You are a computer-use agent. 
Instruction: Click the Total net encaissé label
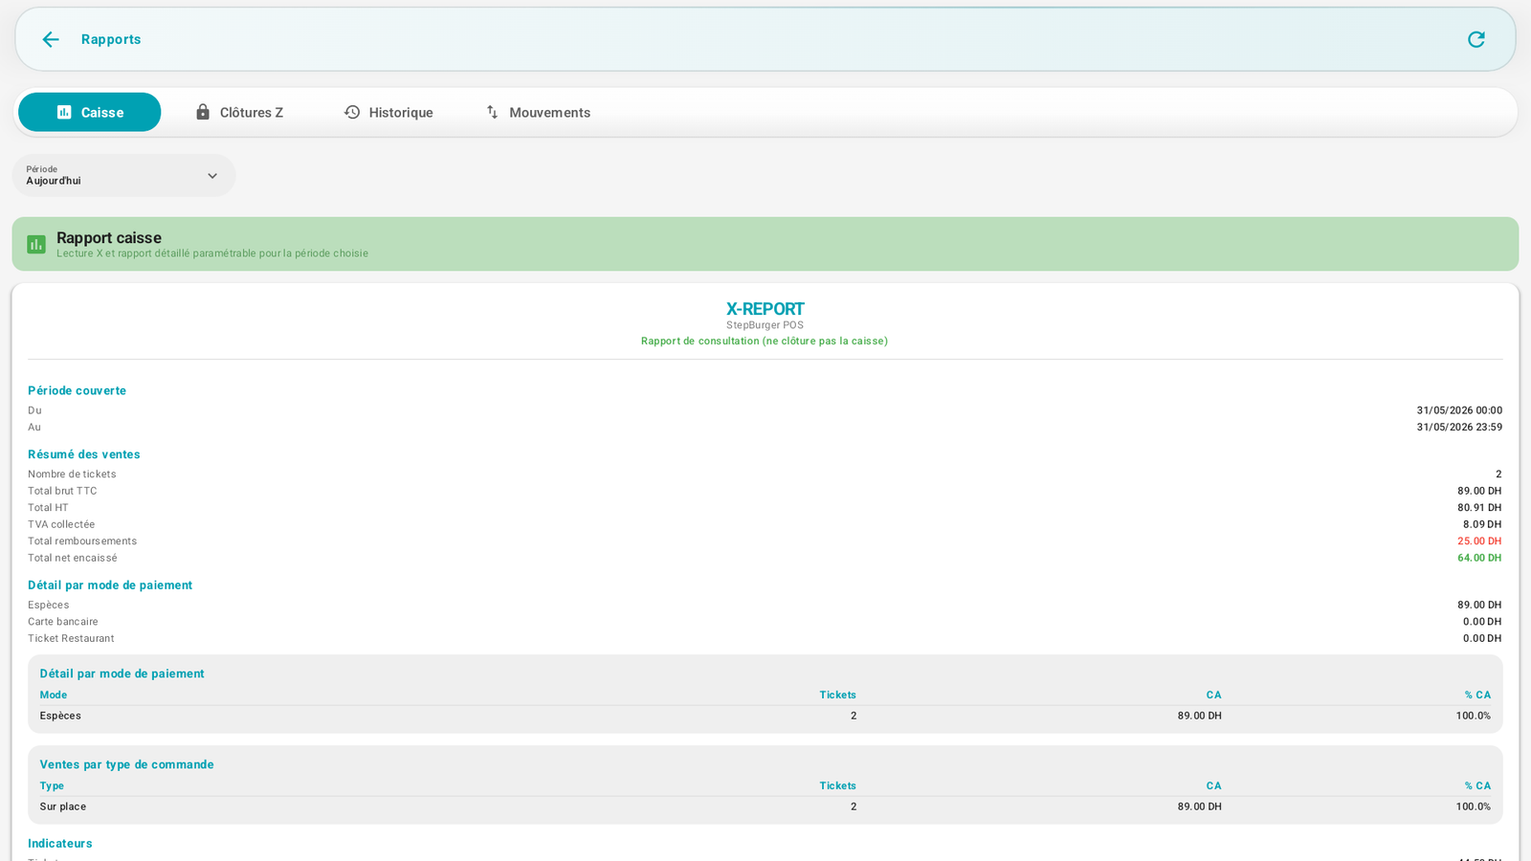click(73, 558)
